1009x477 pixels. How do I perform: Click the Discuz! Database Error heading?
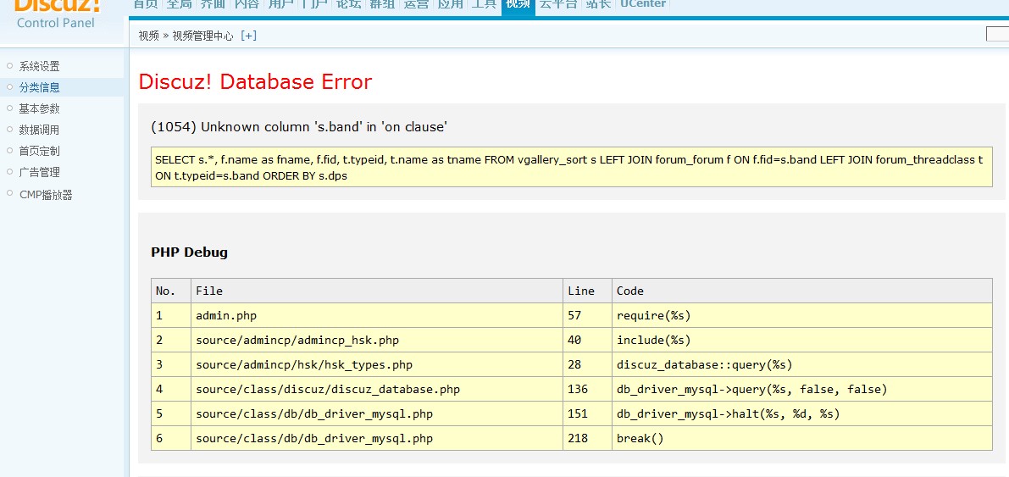(x=256, y=81)
